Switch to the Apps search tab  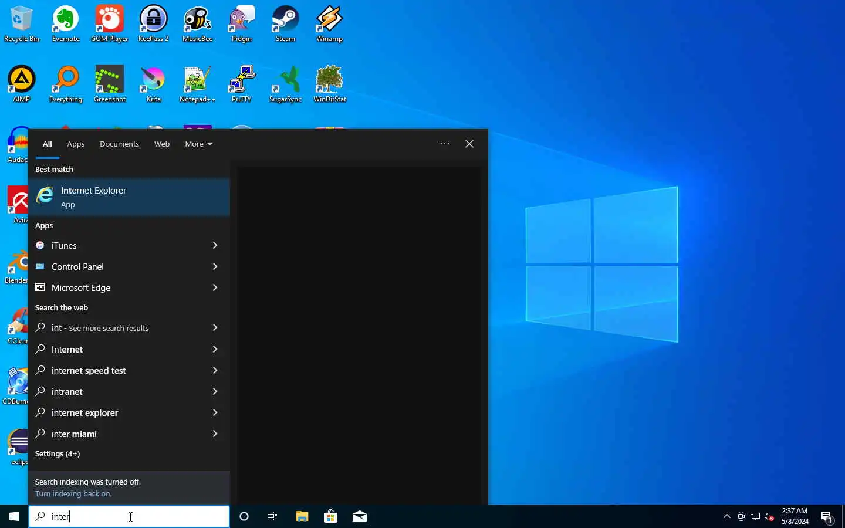(x=76, y=144)
